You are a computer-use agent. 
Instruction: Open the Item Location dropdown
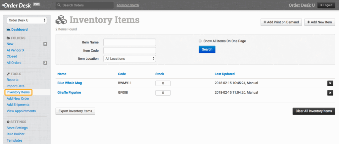(129, 59)
